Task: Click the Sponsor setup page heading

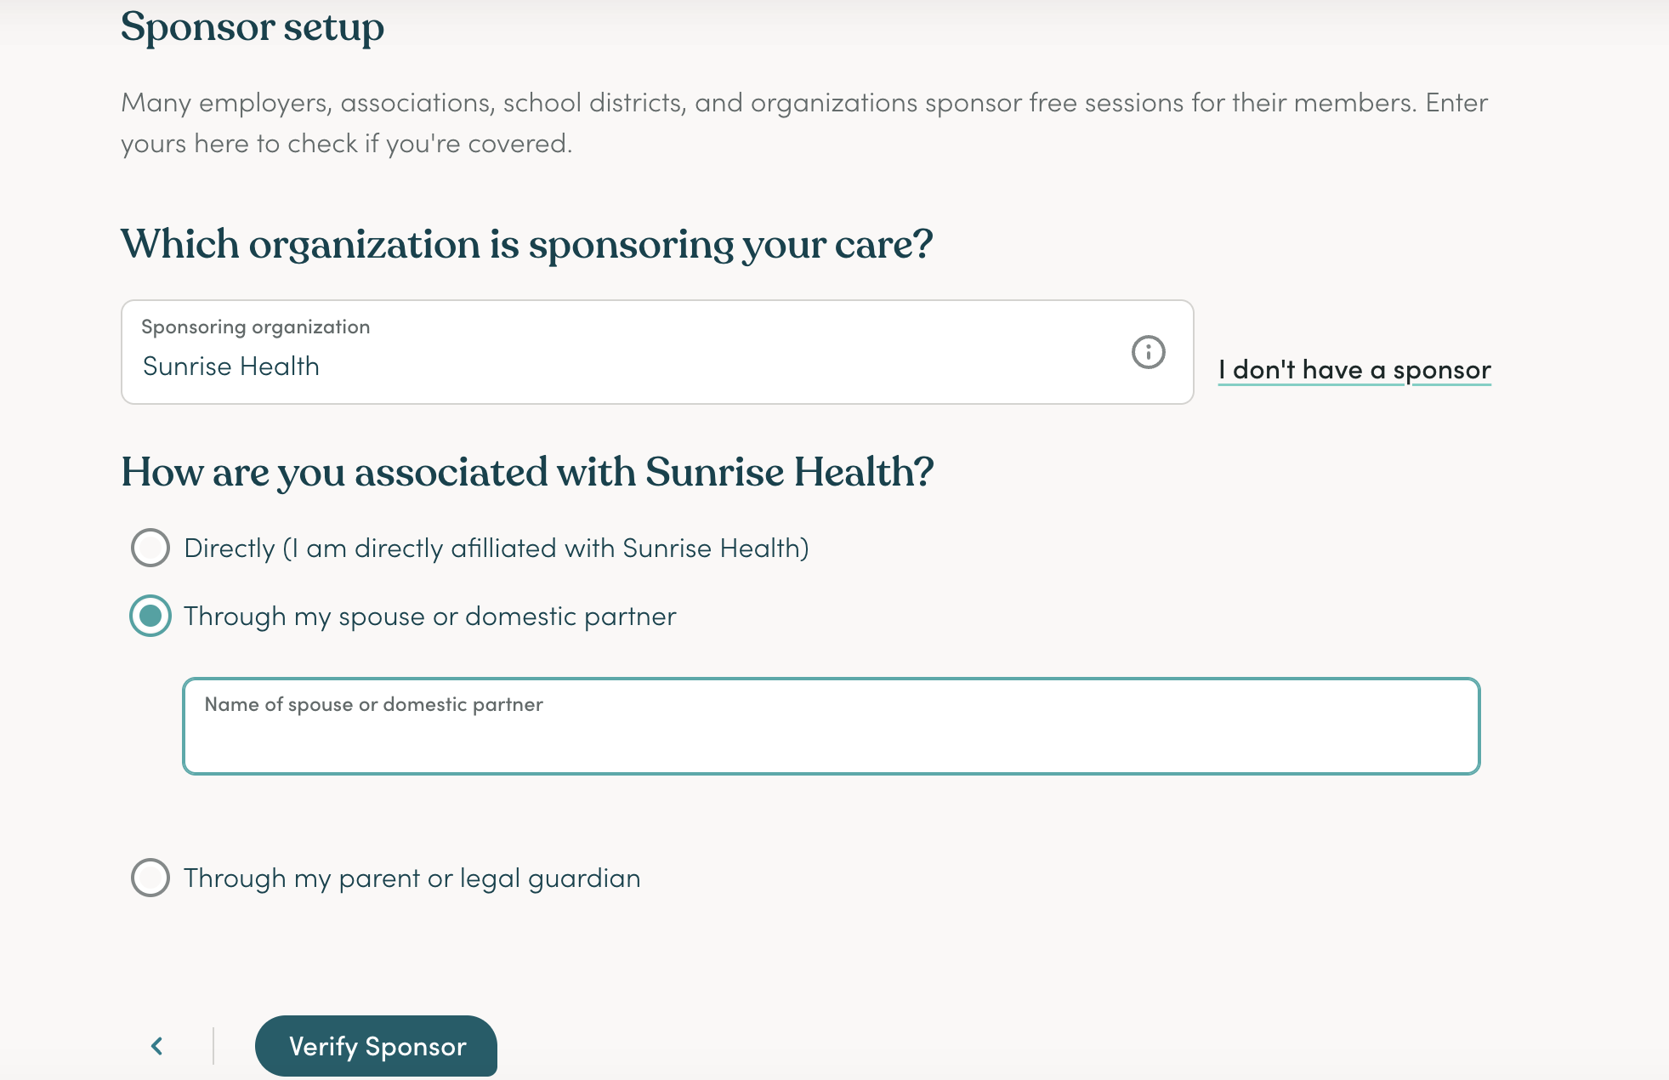Action: [x=253, y=27]
